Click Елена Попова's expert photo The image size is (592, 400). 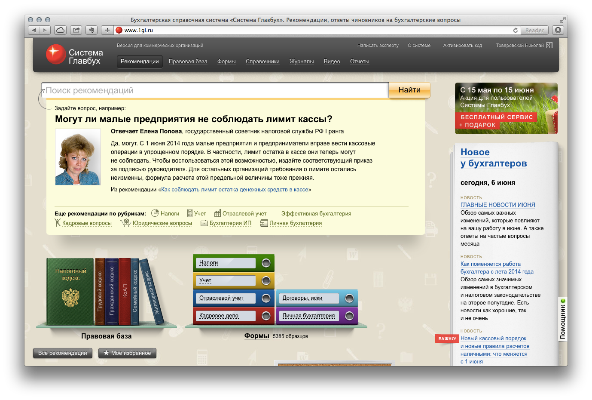tap(78, 157)
